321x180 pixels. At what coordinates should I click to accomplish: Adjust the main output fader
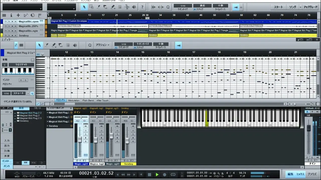[x=309, y=128]
